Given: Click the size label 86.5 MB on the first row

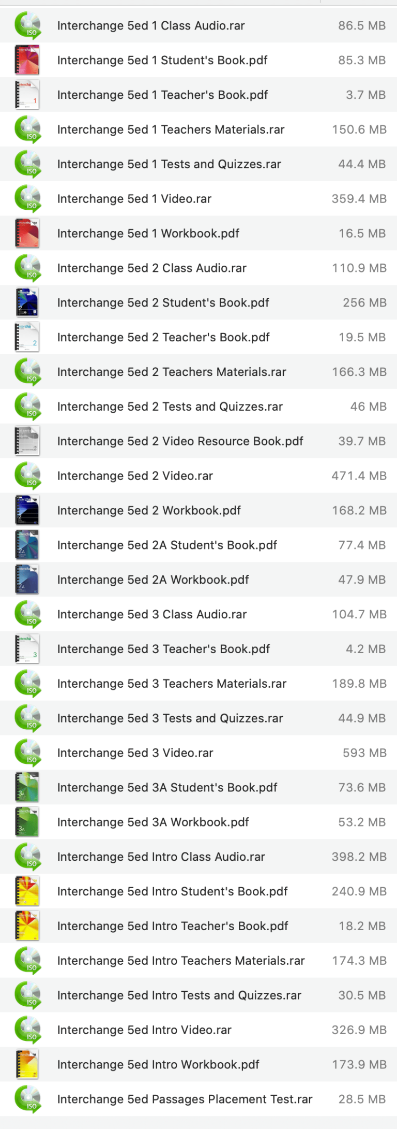Looking at the screenshot, I should (361, 25).
